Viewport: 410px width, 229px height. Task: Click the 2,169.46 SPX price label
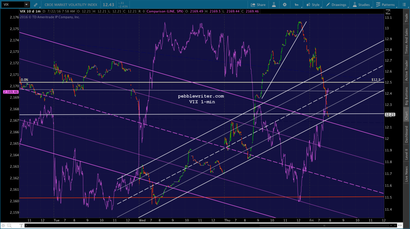point(11,92)
